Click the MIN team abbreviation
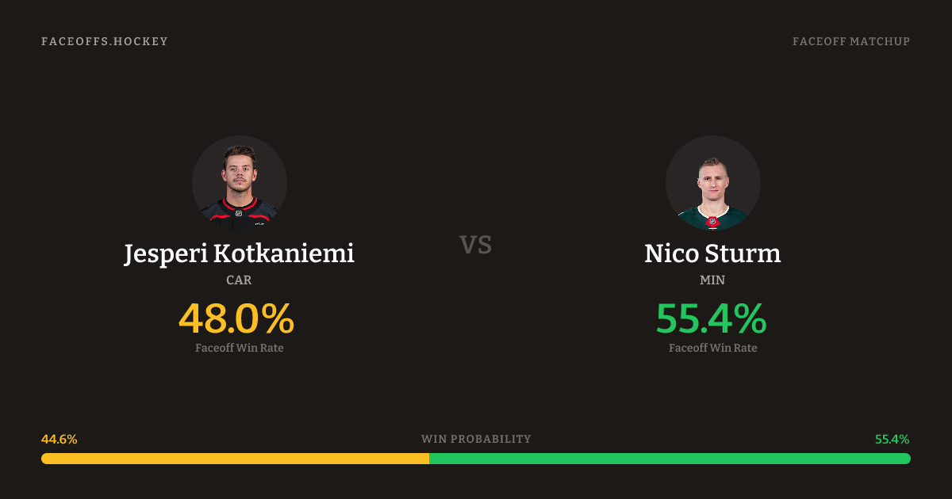 coord(712,280)
